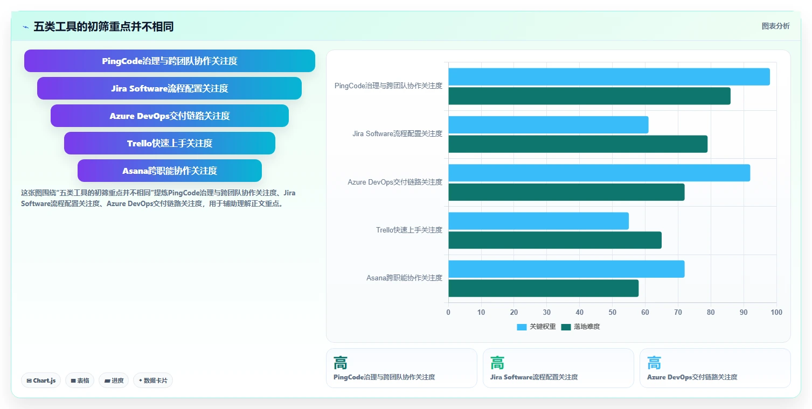812x409 pixels.
Task: Select the Trello快速上手关注度 funnel bar
Action: (170, 143)
